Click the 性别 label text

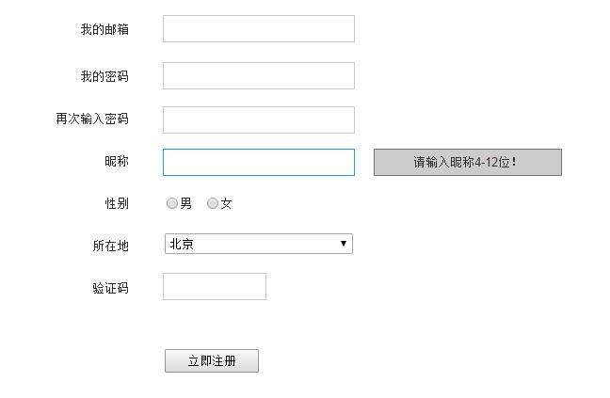(117, 203)
